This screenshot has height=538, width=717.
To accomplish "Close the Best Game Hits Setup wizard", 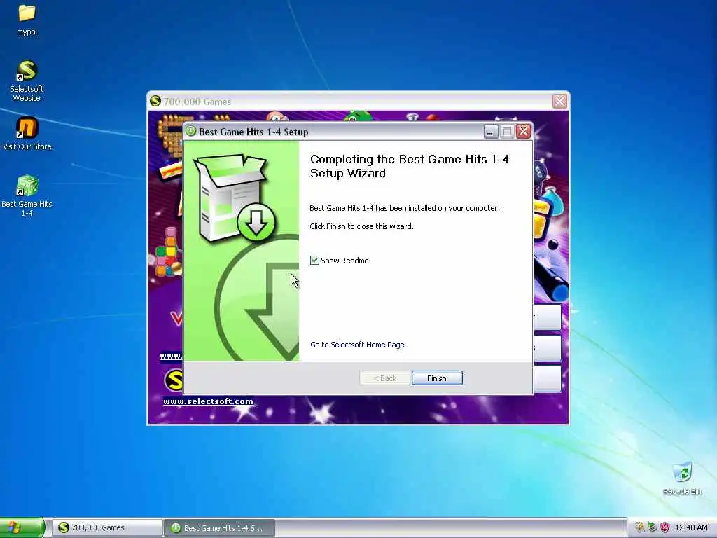I will click(x=524, y=132).
